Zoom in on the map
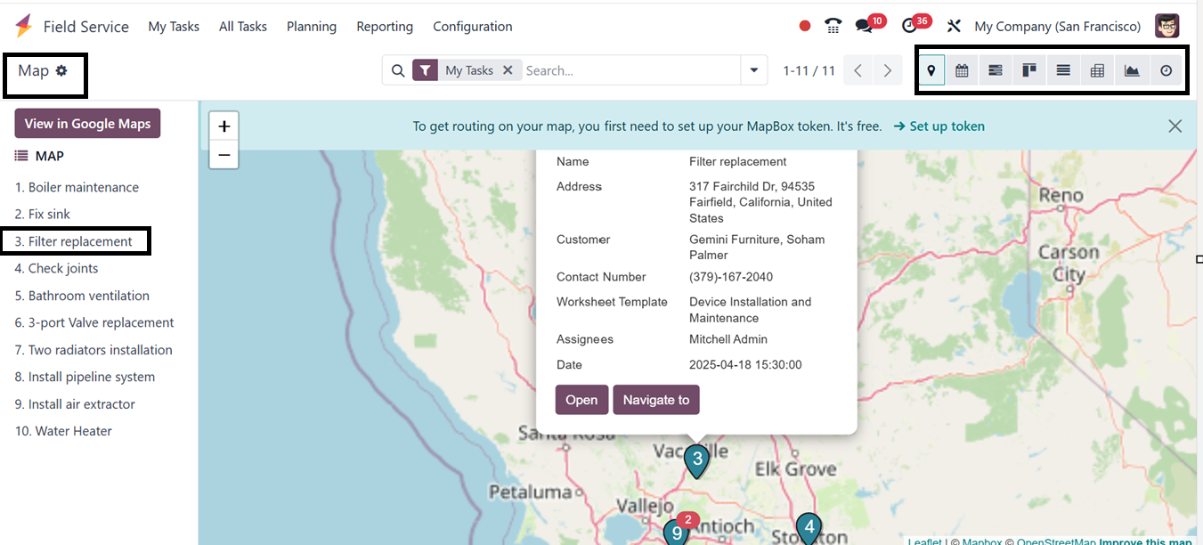This screenshot has height=545, width=1203. (224, 126)
